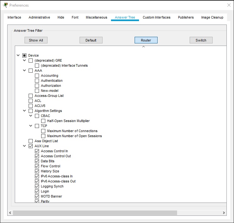Screen dimensions: 234x223
Task: Collapse the CBAC tree node
Action: point(31,116)
